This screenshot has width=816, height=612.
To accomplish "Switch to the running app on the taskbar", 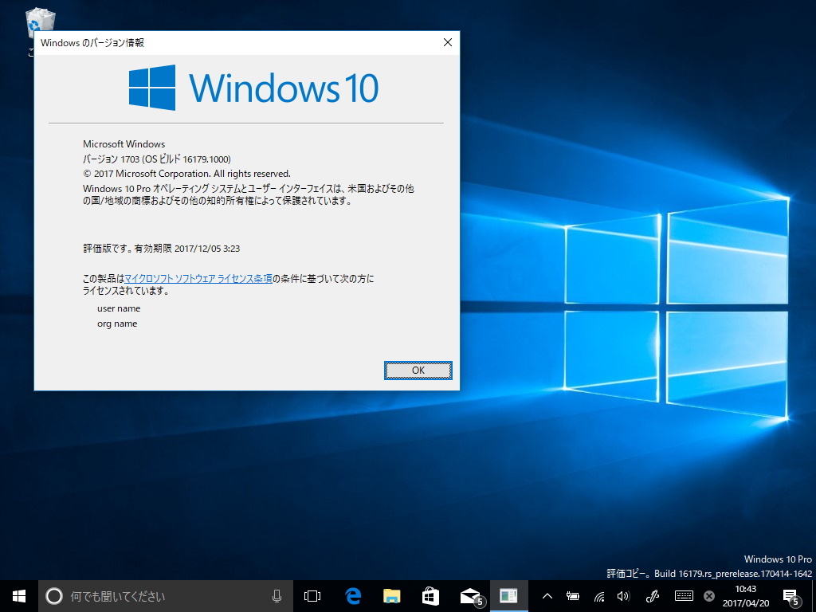I will point(508,595).
